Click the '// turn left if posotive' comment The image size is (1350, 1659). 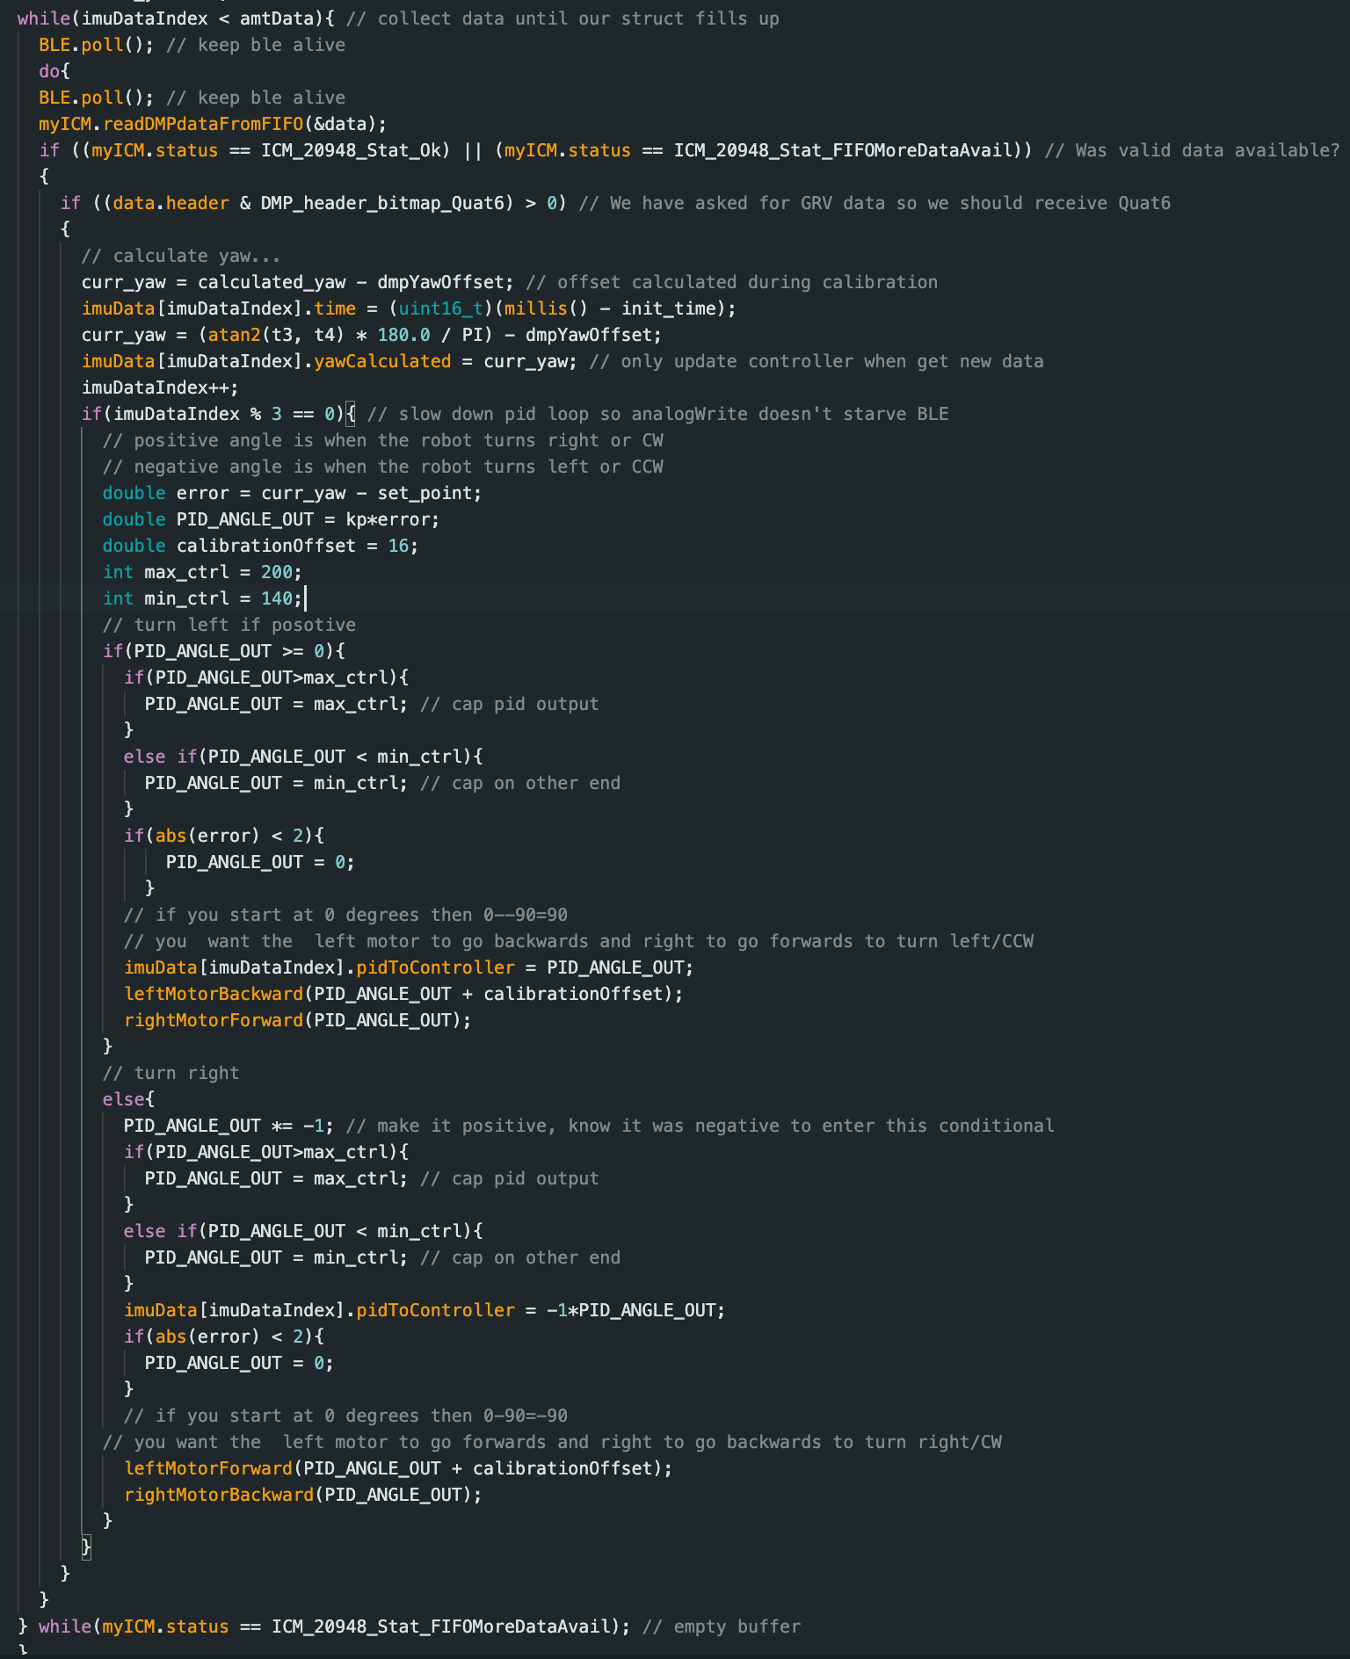pos(229,625)
